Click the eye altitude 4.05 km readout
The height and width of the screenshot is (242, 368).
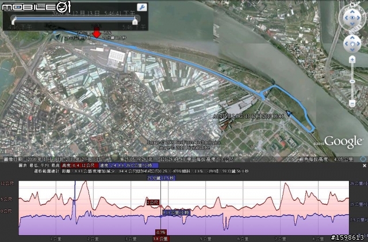(x=326, y=159)
